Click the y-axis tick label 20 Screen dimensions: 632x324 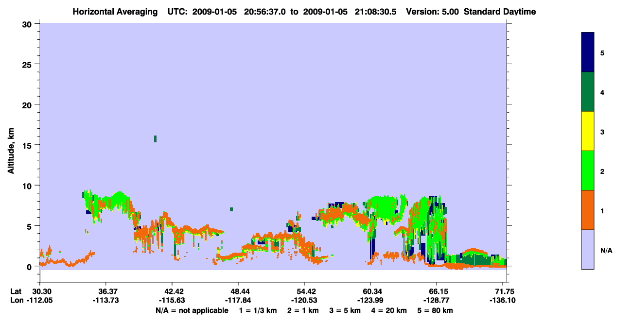click(x=28, y=104)
